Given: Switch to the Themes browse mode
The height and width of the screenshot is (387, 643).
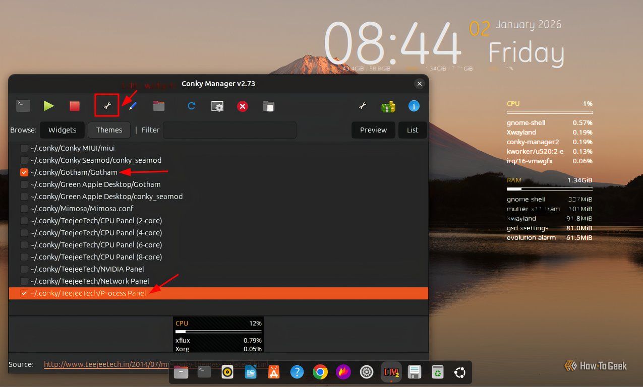Looking at the screenshot, I should (109, 130).
